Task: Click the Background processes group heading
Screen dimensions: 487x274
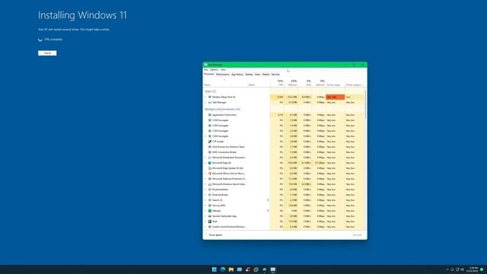Action: click(x=222, y=110)
